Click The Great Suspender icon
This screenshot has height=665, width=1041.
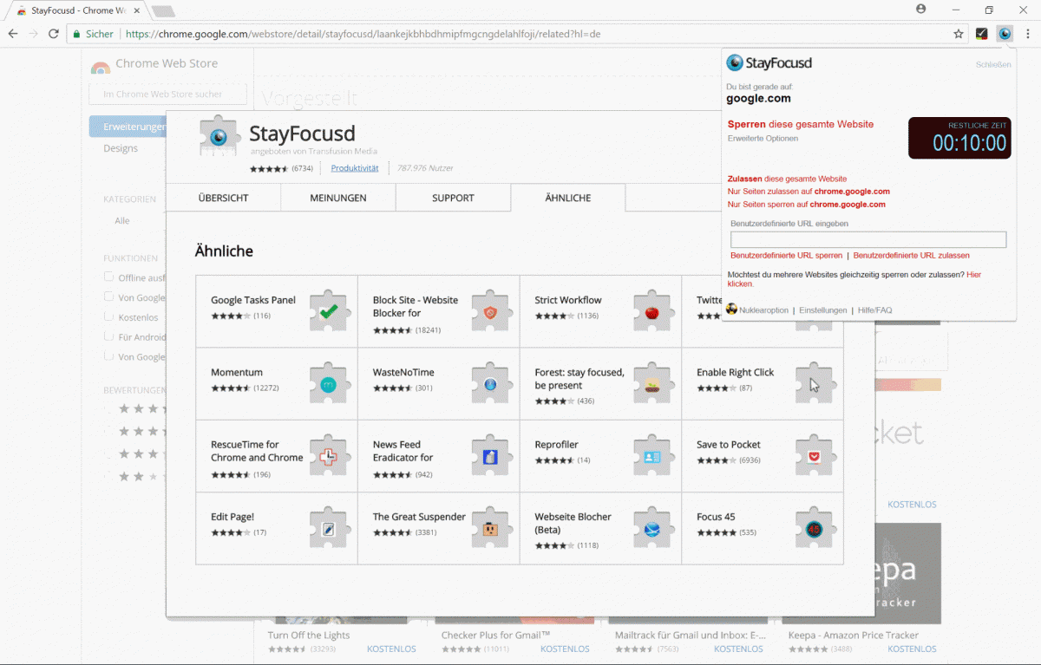[490, 527]
